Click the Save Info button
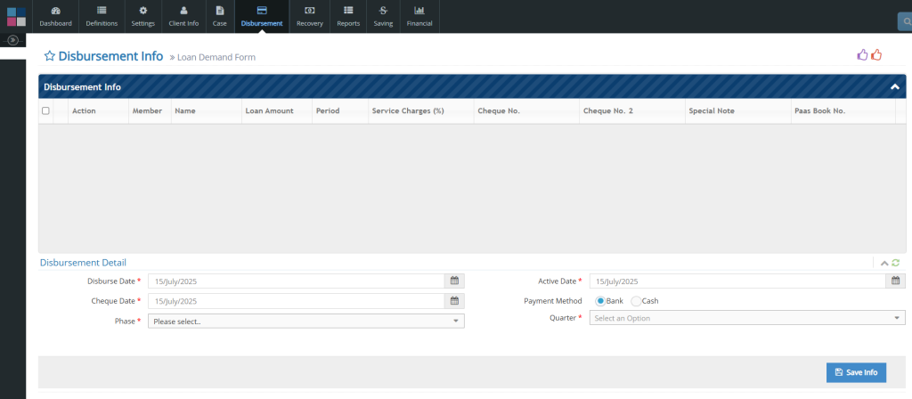The height and width of the screenshot is (399, 912). [x=856, y=372]
